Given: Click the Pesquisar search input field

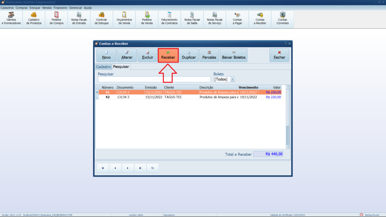Looking at the screenshot, I should point(154,79).
